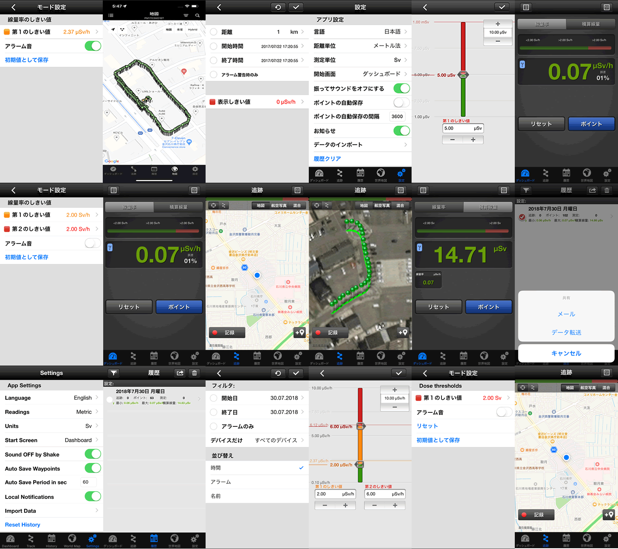Disable the Sound OFF by Shake switch

93,454
